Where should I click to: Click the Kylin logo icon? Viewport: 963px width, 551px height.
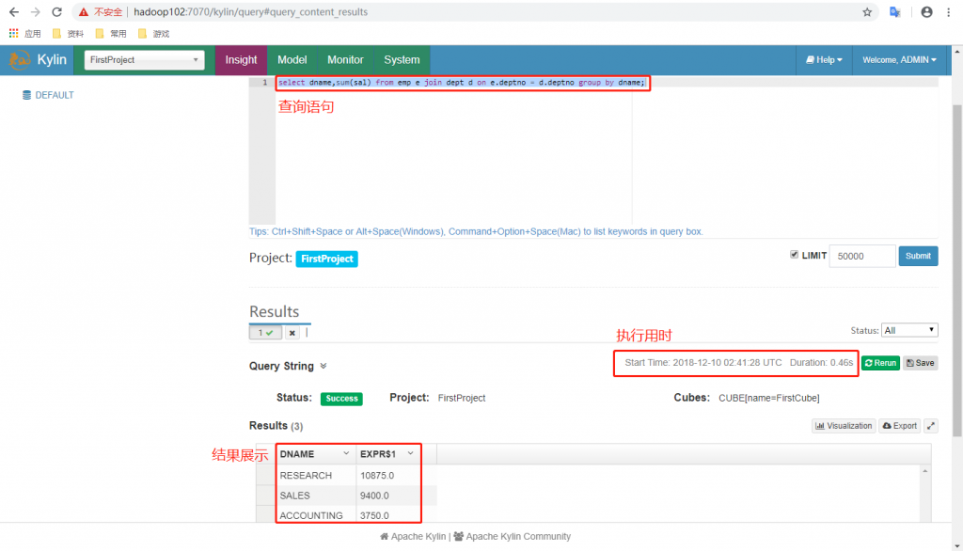click(x=19, y=59)
